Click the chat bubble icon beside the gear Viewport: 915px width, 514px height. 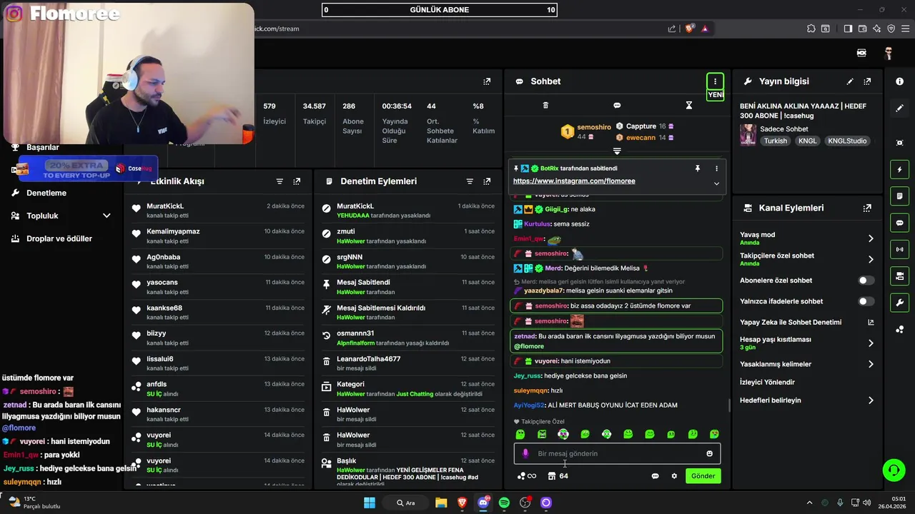(x=655, y=476)
